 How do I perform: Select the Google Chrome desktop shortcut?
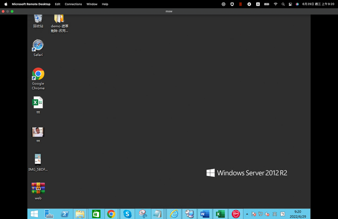tap(38, 79)
